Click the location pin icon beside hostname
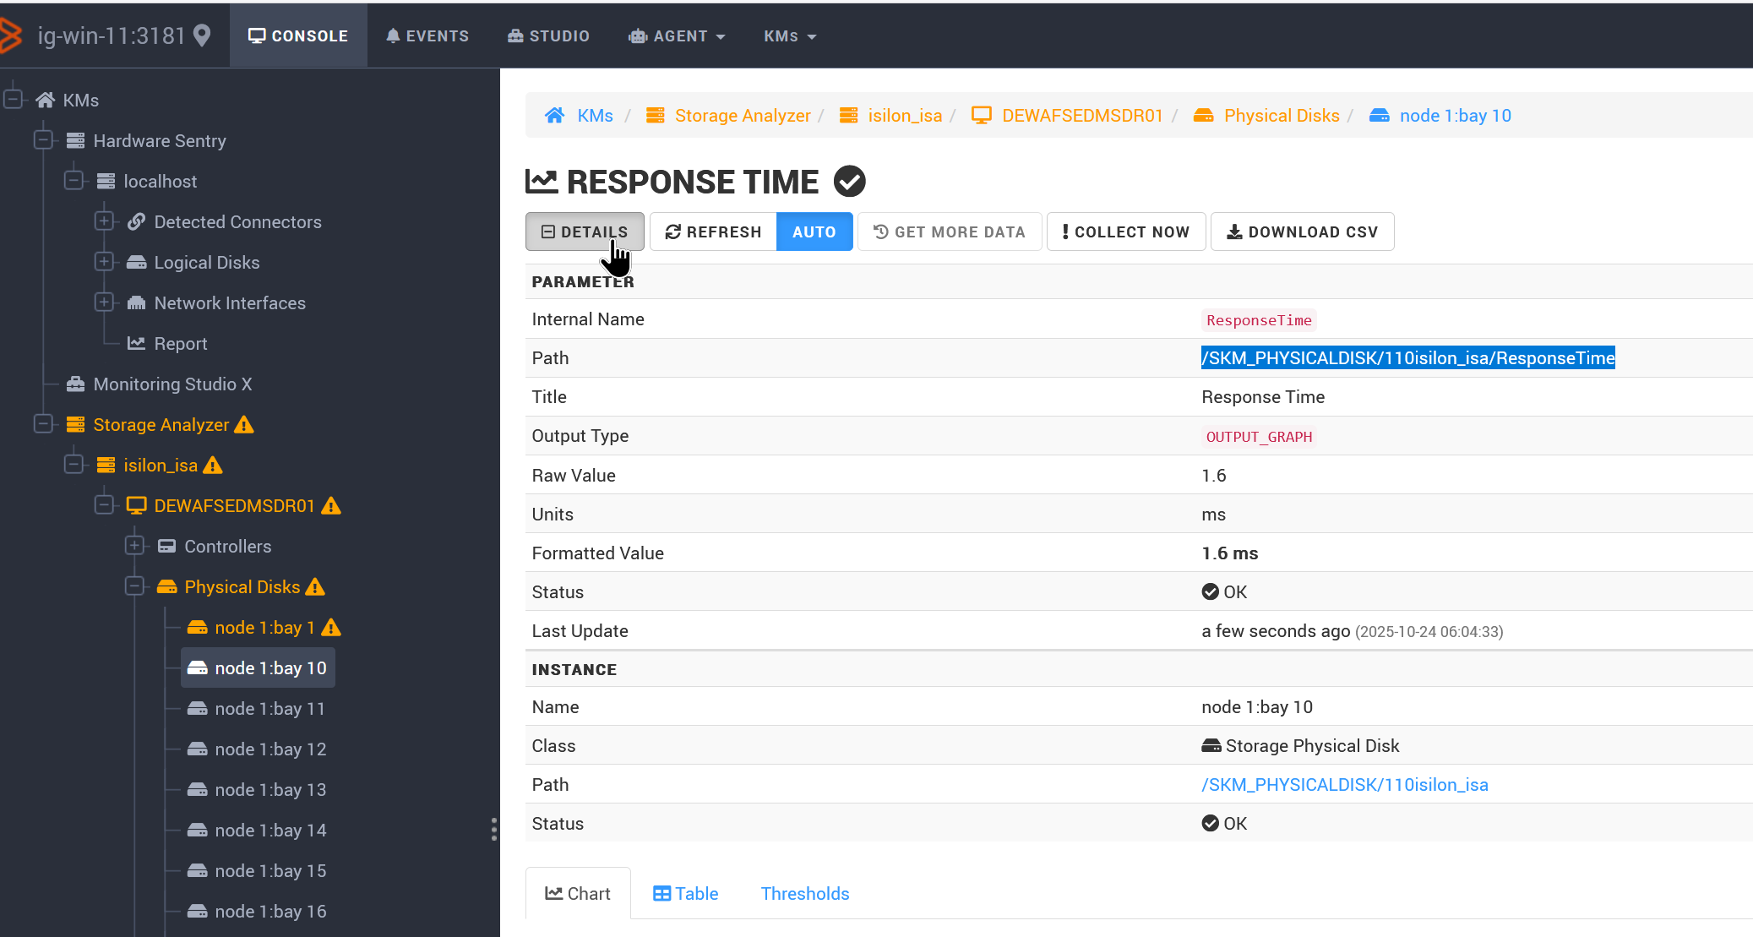The height and width of the screenshot is (937, 1753). point(202,35)
